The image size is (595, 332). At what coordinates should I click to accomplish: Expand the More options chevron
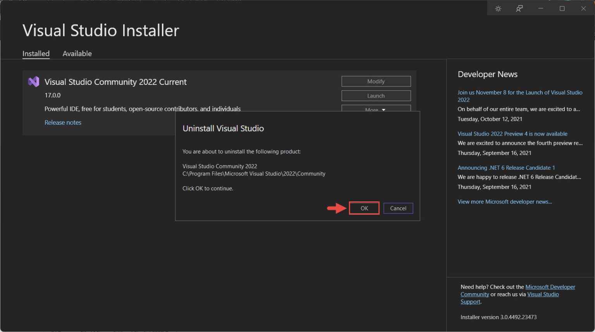pos(383,110)
